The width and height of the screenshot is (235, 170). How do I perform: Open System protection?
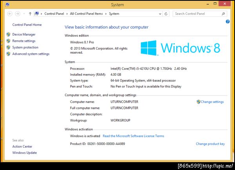25,47
